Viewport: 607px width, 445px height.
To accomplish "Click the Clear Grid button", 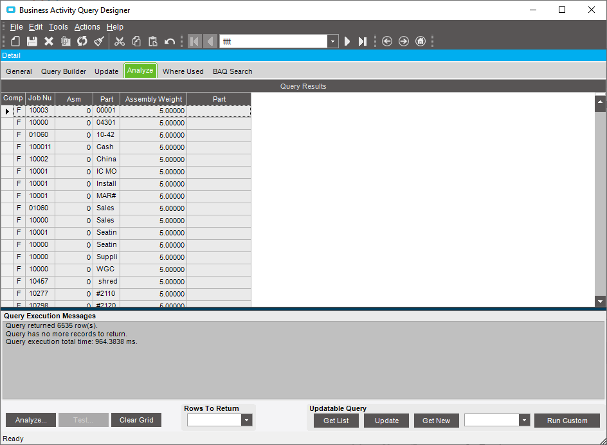I will coord(136,420).
